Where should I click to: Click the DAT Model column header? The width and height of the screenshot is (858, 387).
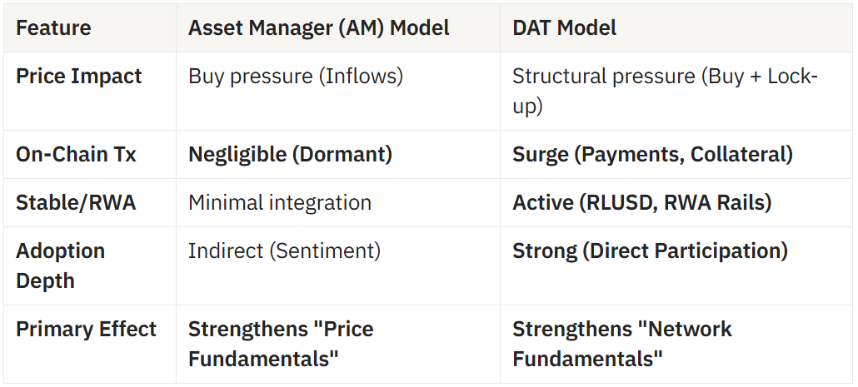tap(564, 27)
